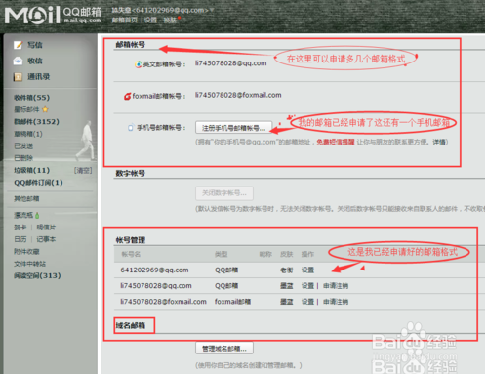Click the 管理域名邮箱... button
Screen dimensions: 486x374
[224, 349]
